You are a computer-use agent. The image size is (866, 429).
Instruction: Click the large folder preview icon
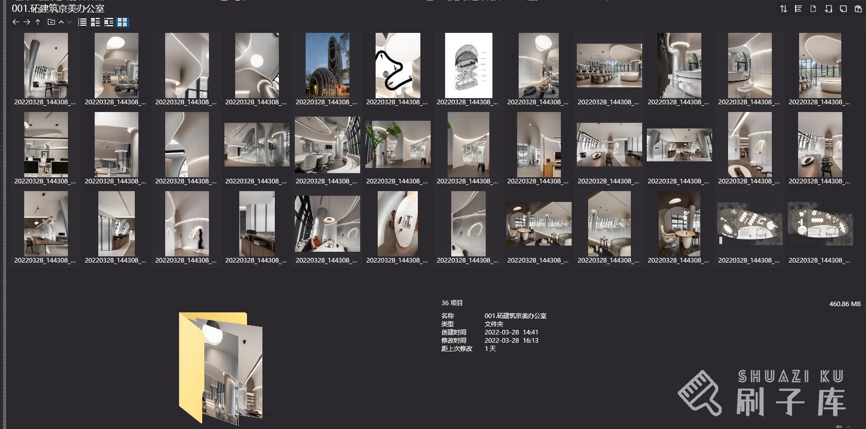[221, 368]
